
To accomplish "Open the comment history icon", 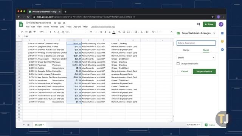I will coord(198,24).
